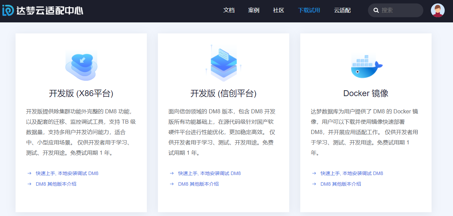This screenshot has width=453, height=216.
Task: Go to the 案例 navigation item
Action: (254, 10)
